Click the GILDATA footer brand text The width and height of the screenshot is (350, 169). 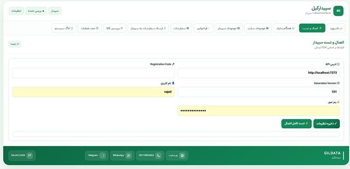tap(332, 153)
